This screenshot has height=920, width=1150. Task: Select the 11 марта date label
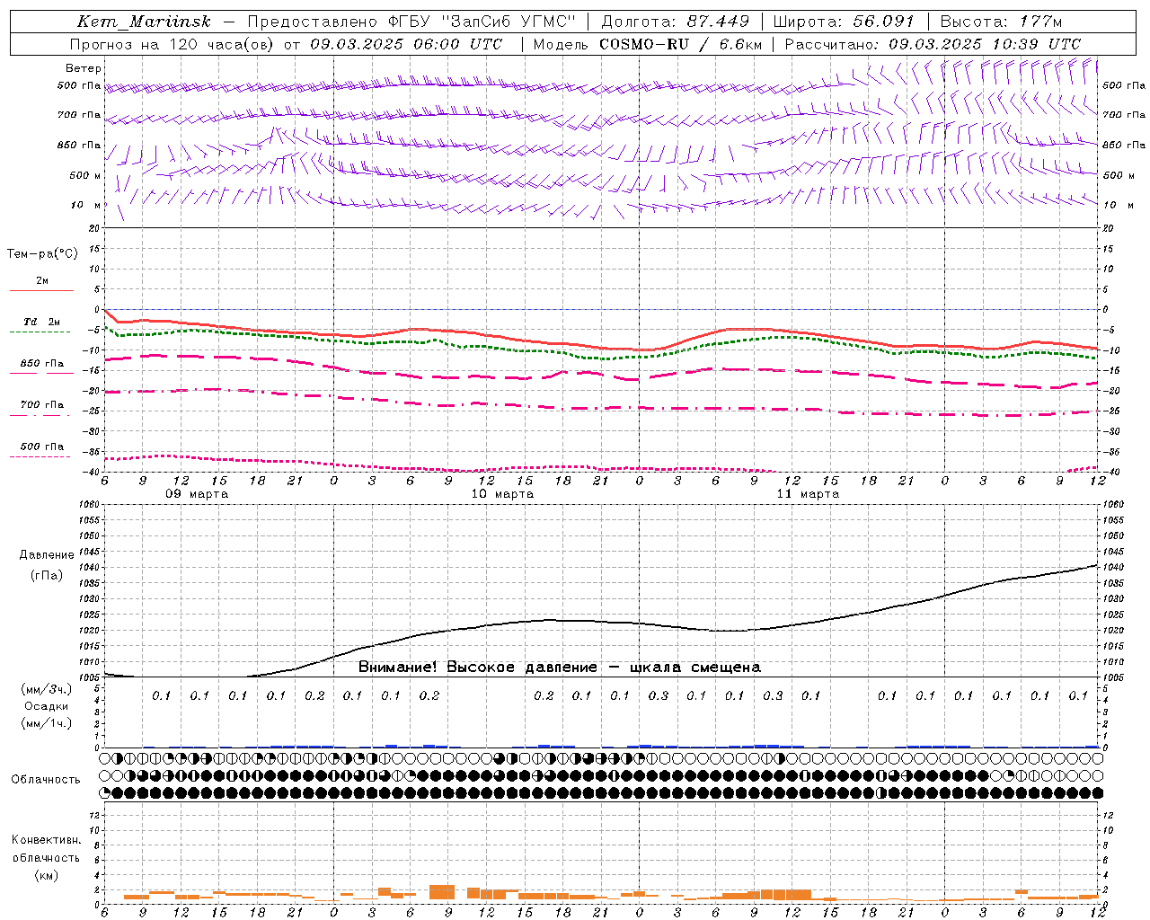pos(808,494)
